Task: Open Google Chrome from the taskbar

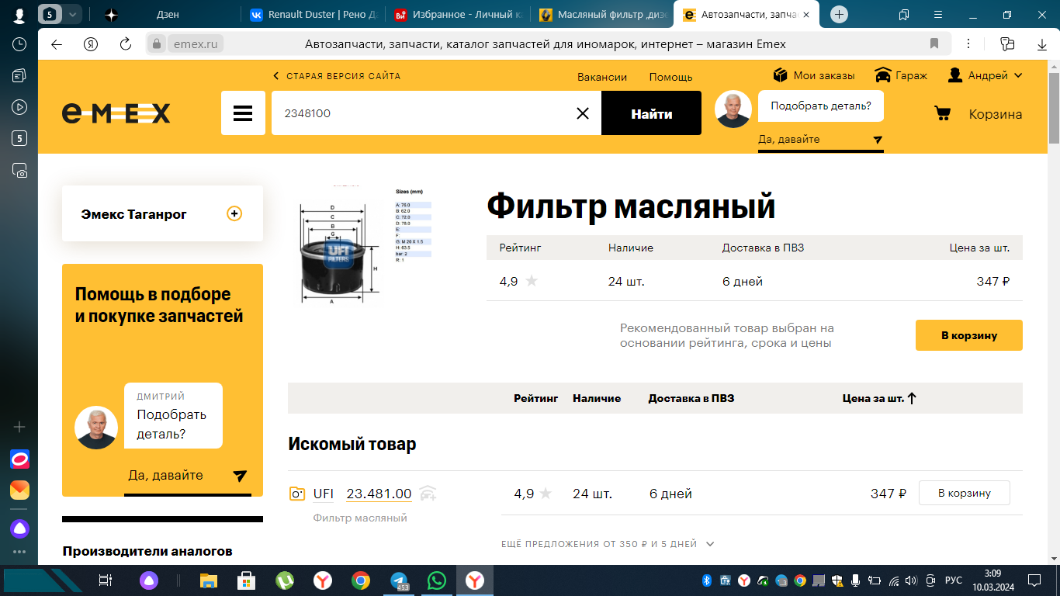Action: pos(361,580)
